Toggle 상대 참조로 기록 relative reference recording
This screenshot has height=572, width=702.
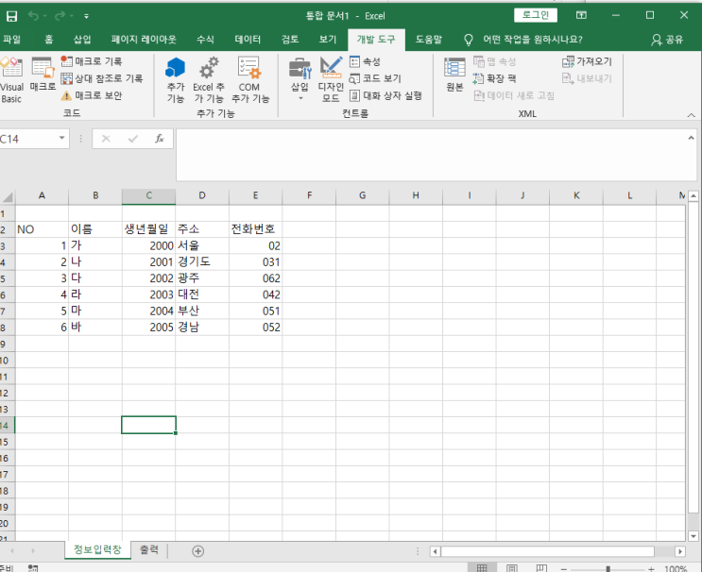click(102, 78)
